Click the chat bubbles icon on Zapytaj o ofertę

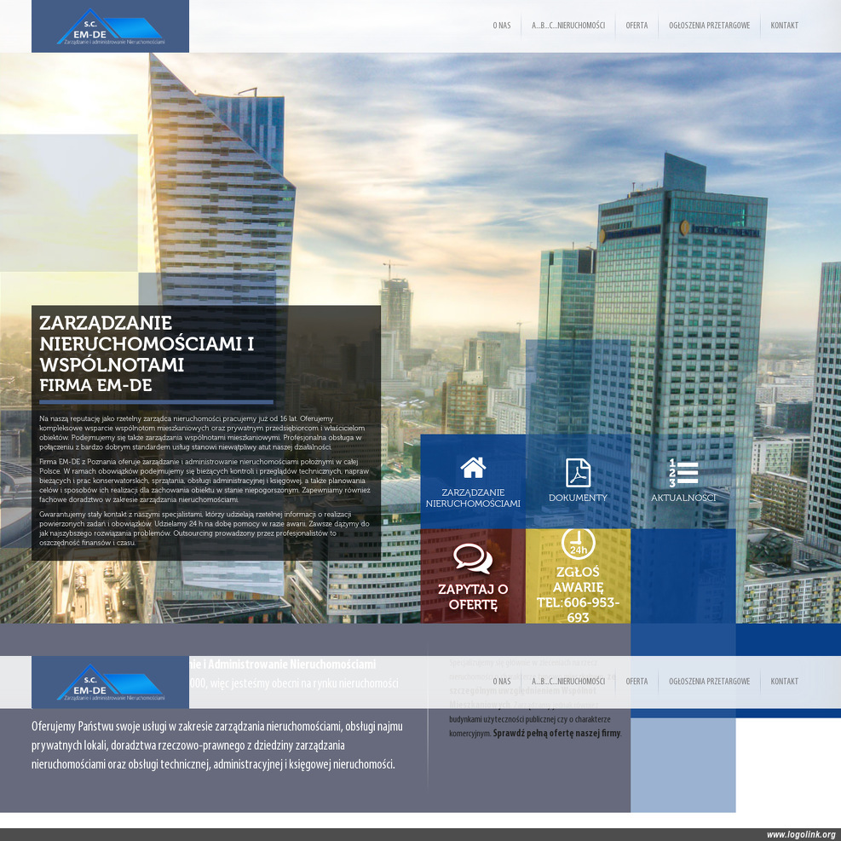click(x=473, y=559)
